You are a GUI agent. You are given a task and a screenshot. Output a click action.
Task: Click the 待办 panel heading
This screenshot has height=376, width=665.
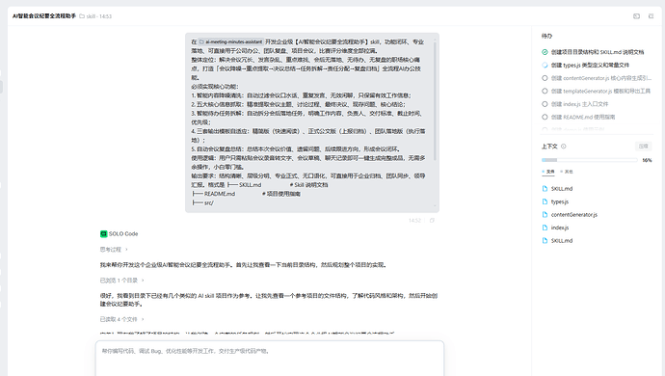pos(546,36)
